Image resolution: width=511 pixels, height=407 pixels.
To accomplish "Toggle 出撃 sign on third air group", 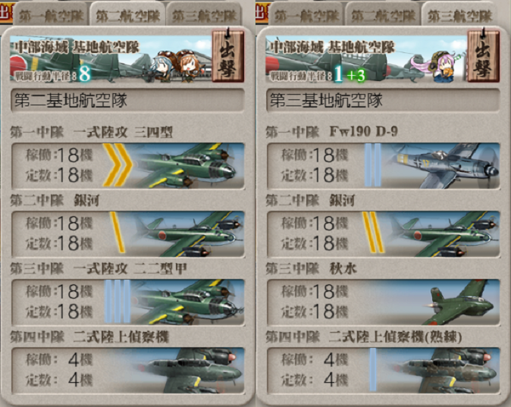I will 483,55.
